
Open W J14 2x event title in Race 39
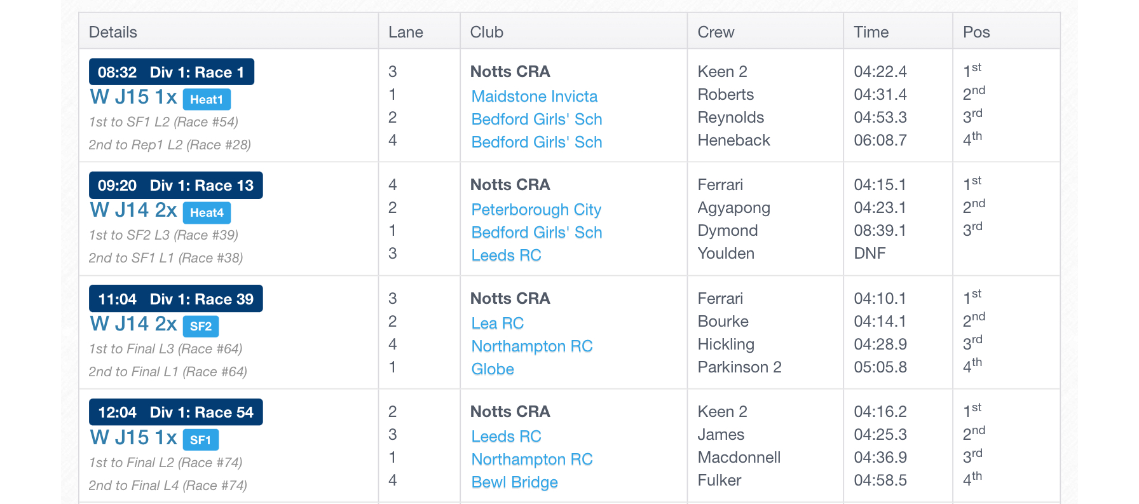133,324
